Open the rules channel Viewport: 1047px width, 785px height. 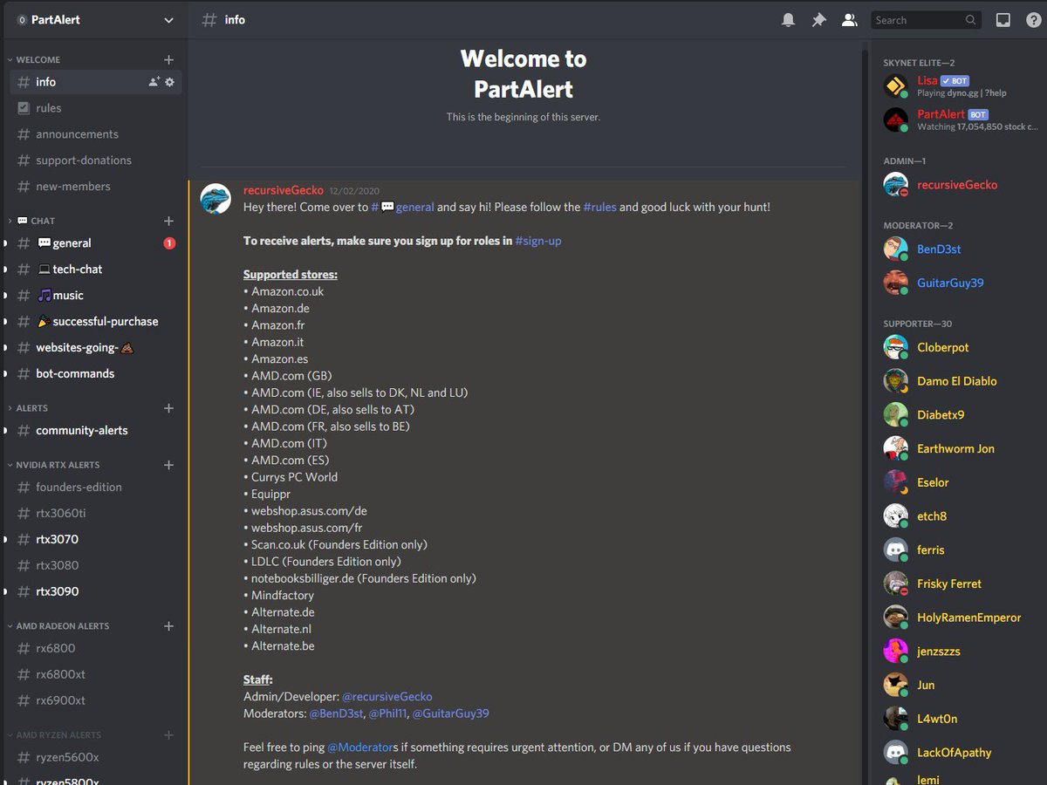[x=96, y=108]
